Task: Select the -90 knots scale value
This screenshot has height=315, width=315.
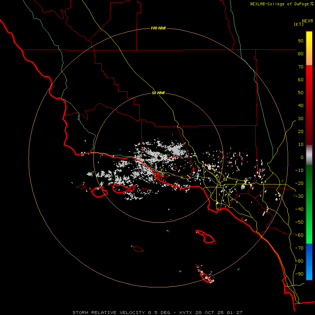Action: tap(299, 274)
